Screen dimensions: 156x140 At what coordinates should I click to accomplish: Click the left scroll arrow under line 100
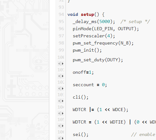tap(59, 63)
